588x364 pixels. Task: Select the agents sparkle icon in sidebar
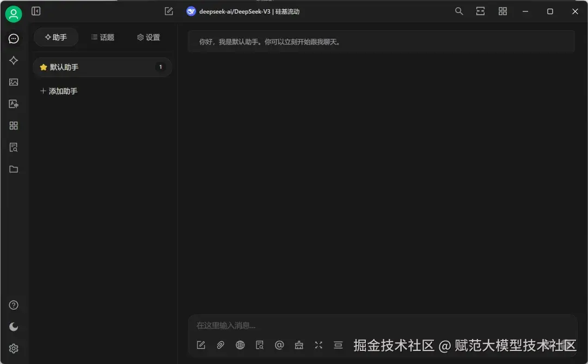14,60
